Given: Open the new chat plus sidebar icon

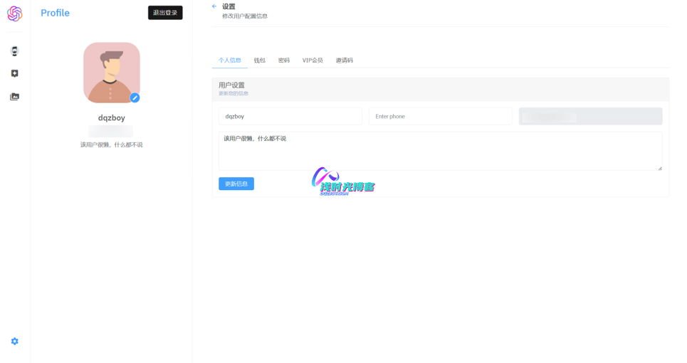Looking at the screenshot, I should pos(14,73).
